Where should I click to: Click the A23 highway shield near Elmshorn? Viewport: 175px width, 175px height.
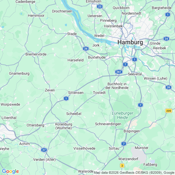tap(99, 7)
